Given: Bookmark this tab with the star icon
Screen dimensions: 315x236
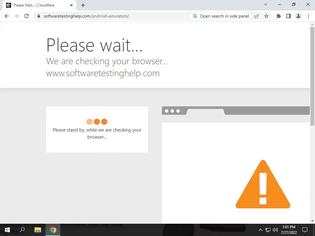Looking at the screenshot, I should click(266, 16).
